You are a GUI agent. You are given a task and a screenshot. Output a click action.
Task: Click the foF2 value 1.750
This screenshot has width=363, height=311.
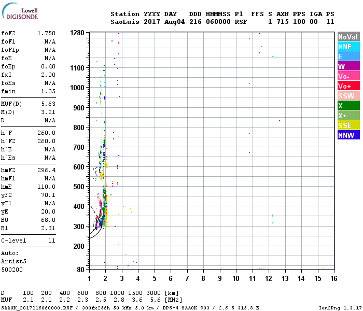coord(46,33)
